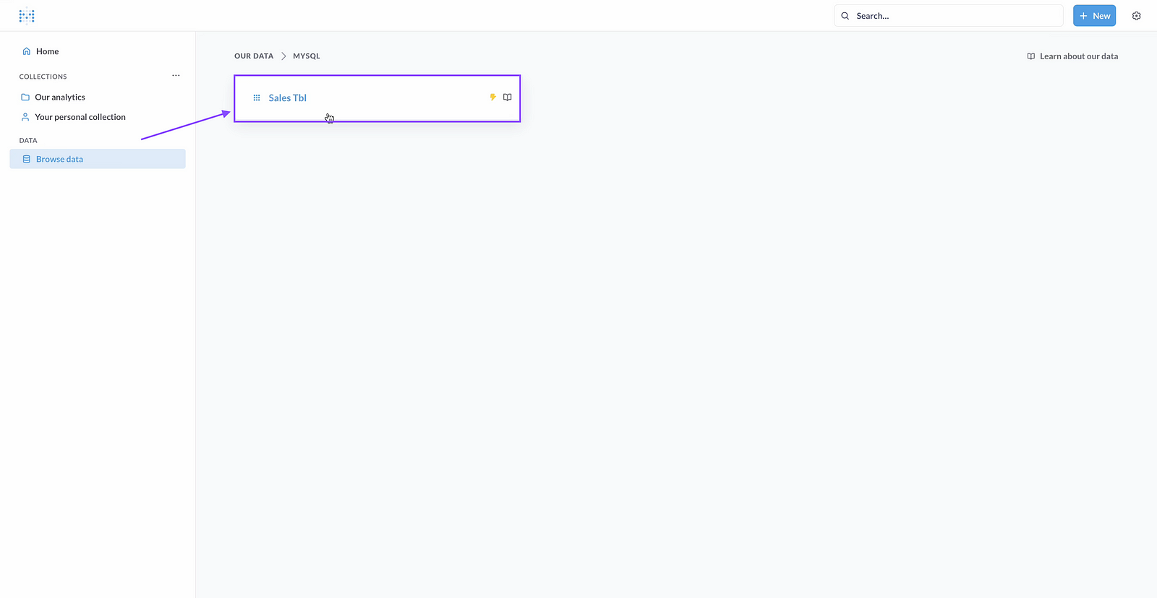The height and width of the screenshot is (598, 1157).
Task: Open Your personal collection
Action: tap(80, 117)
